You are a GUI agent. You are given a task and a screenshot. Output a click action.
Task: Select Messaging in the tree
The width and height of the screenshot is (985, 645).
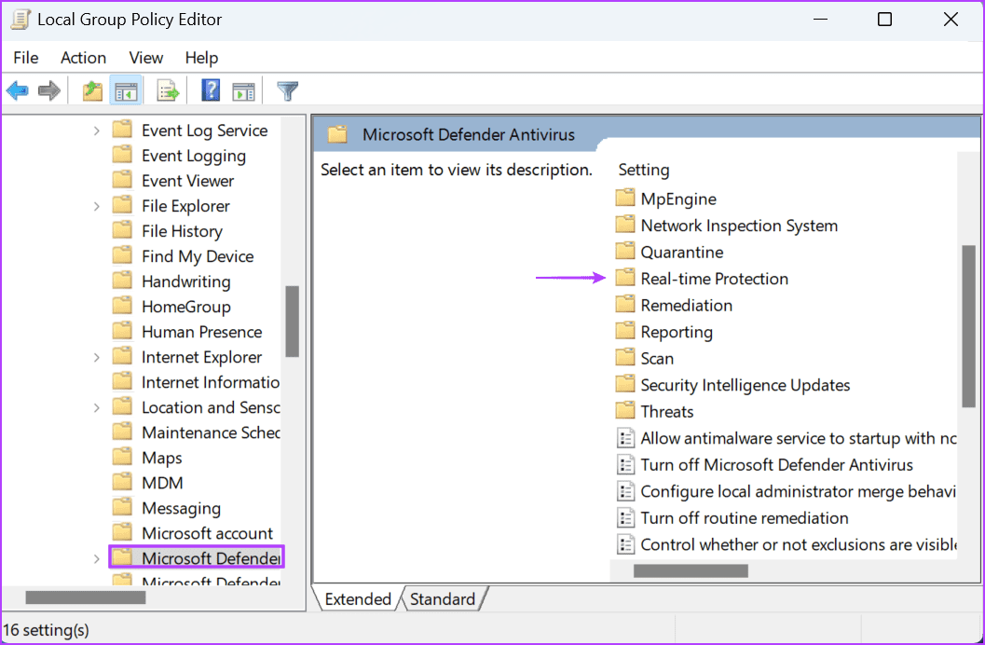point(181,508)
